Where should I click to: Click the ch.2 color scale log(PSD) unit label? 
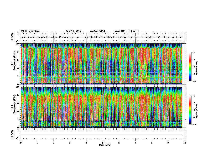click(x=197, y=111)
